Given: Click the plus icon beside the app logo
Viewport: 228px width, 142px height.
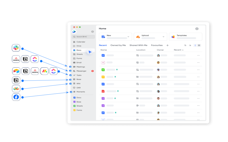Looking at the screenshot, I should (x=92, y=32).
